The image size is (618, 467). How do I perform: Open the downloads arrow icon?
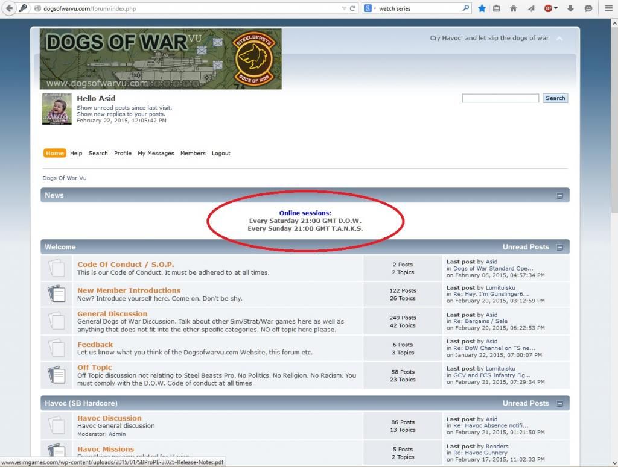(x=570, y=8)
